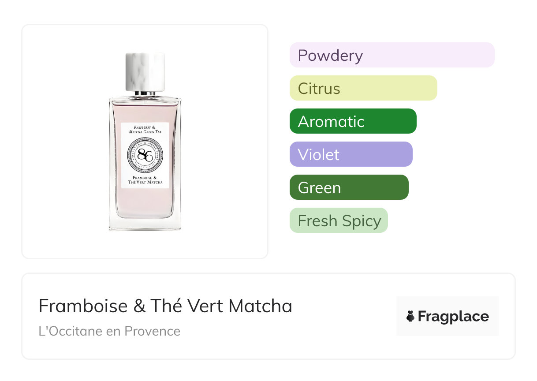Click the dark Green accord bar
This screenshot has width=537, height=381.
coord(349,187)
